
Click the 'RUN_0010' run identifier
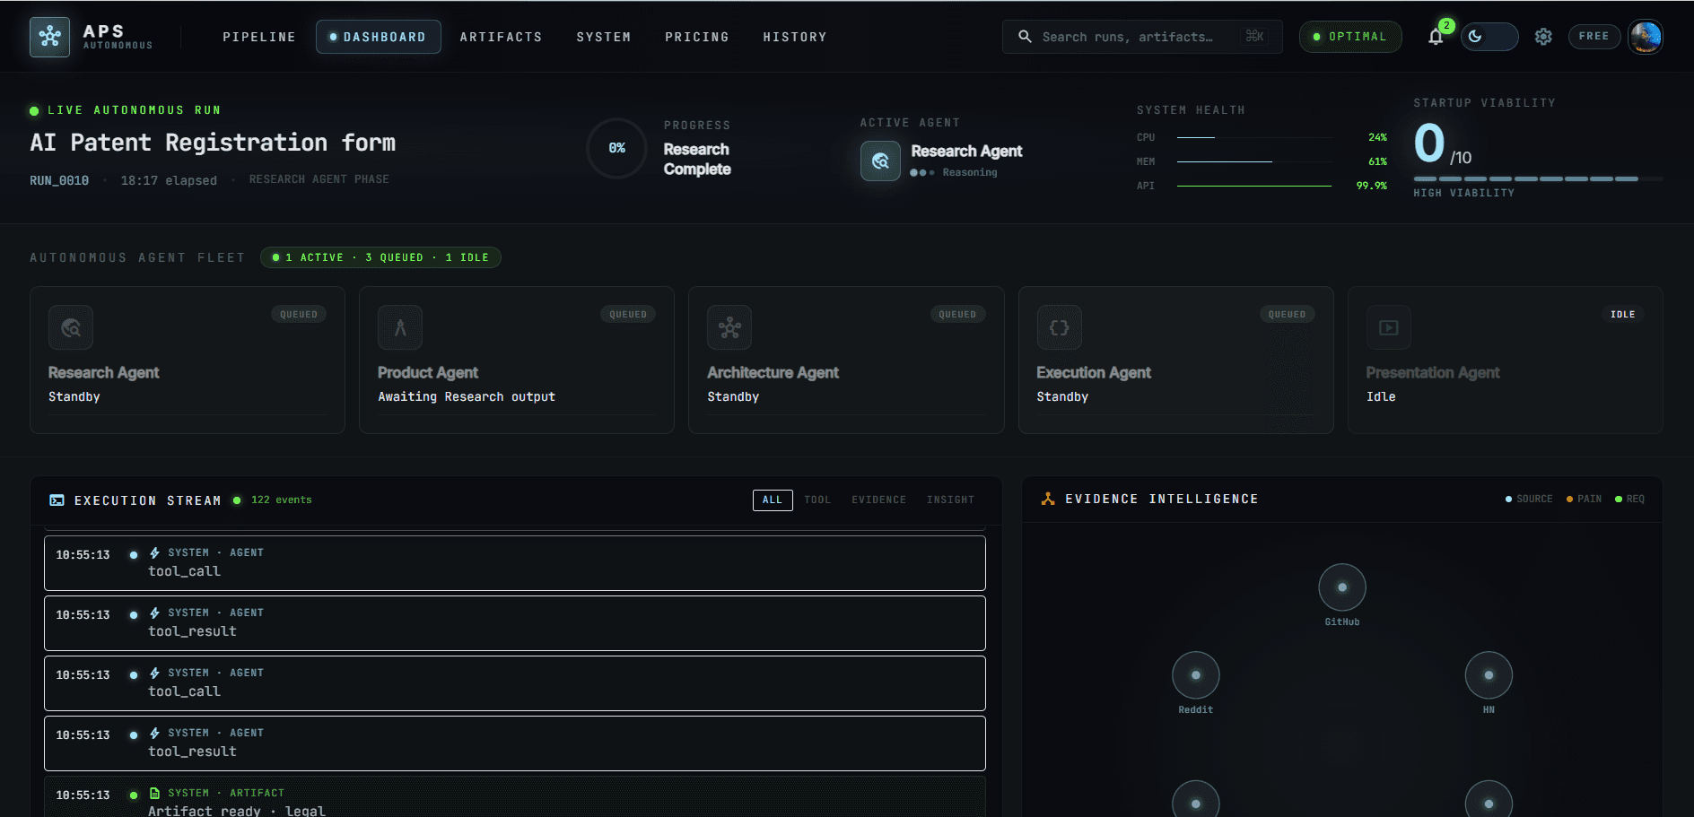click(x=59, y=180)
